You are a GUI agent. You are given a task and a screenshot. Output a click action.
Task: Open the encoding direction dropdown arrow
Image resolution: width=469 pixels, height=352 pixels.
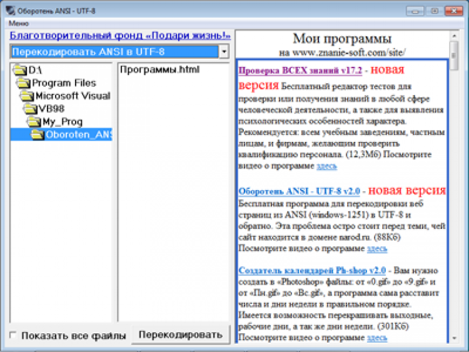point(224,51)
